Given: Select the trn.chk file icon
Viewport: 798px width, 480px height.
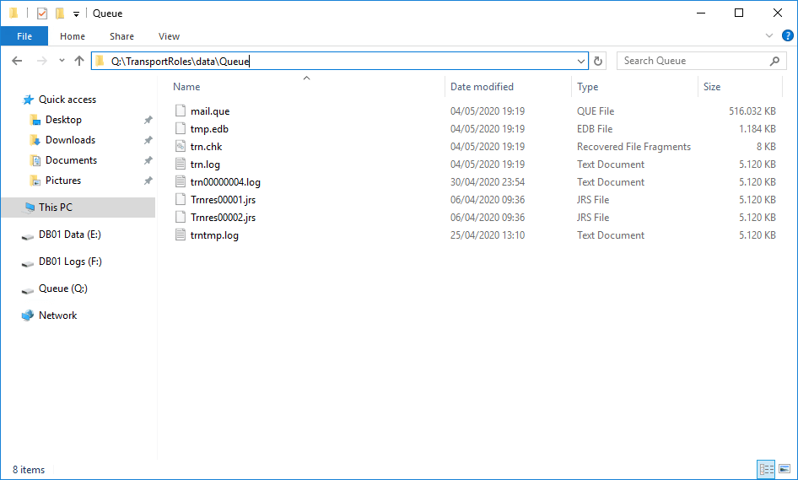Looking at the screenshot, I should click(x=181, y=147).
